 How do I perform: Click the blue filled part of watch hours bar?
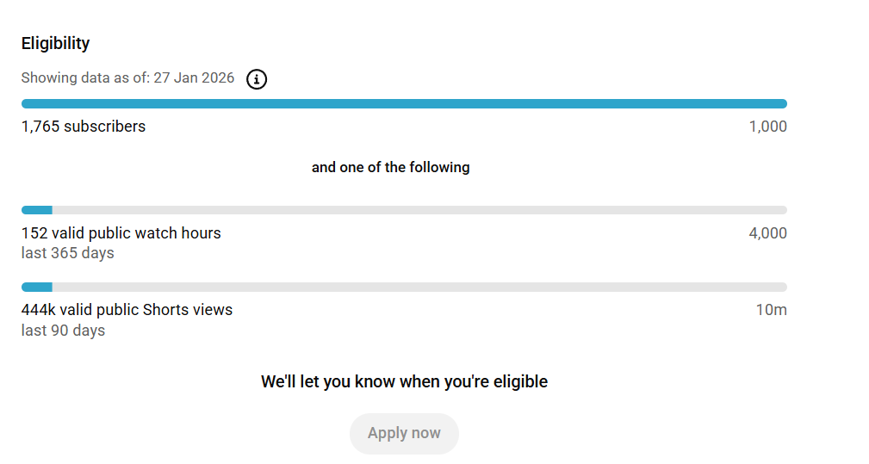[x=37, y=210]
